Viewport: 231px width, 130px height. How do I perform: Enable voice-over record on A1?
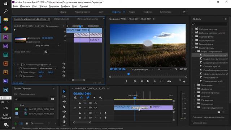105,113
